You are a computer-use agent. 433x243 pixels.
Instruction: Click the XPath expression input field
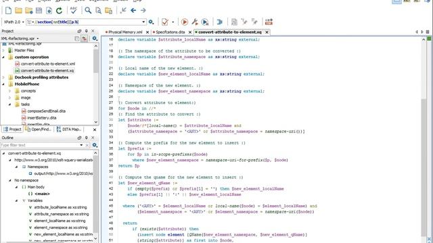[x=86, y=22]
